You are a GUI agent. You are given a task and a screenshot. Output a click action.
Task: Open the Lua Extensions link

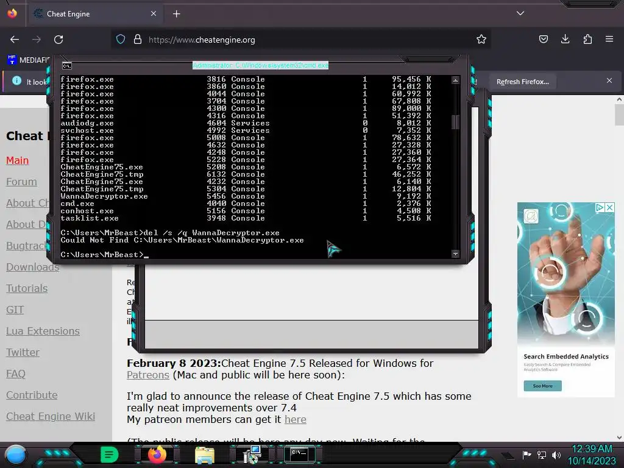click(x=43, y=331)
